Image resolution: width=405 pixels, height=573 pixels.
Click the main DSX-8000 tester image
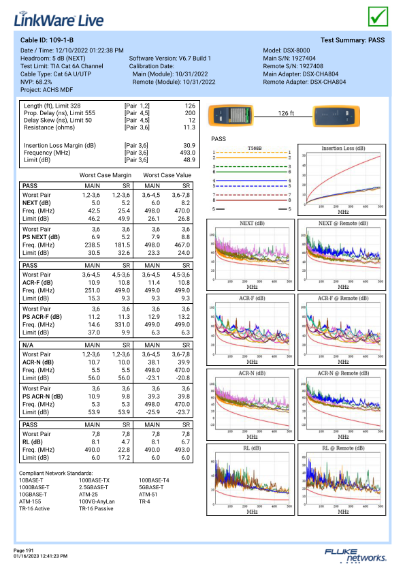(231, 115)
